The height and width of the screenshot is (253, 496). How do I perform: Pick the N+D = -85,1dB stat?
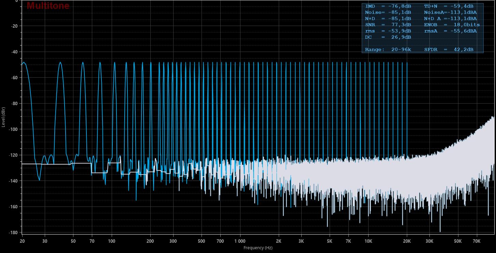(x=388, y=18)
